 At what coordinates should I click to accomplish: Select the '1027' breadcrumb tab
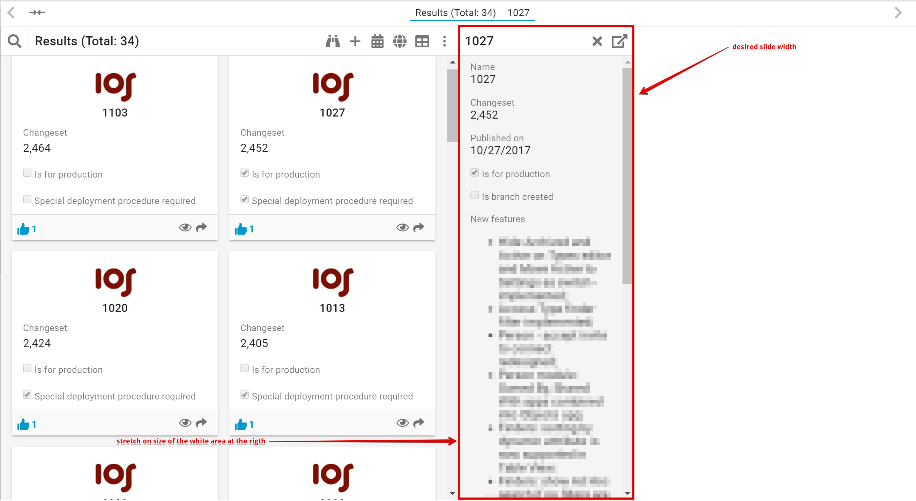[x=518, y=13]
